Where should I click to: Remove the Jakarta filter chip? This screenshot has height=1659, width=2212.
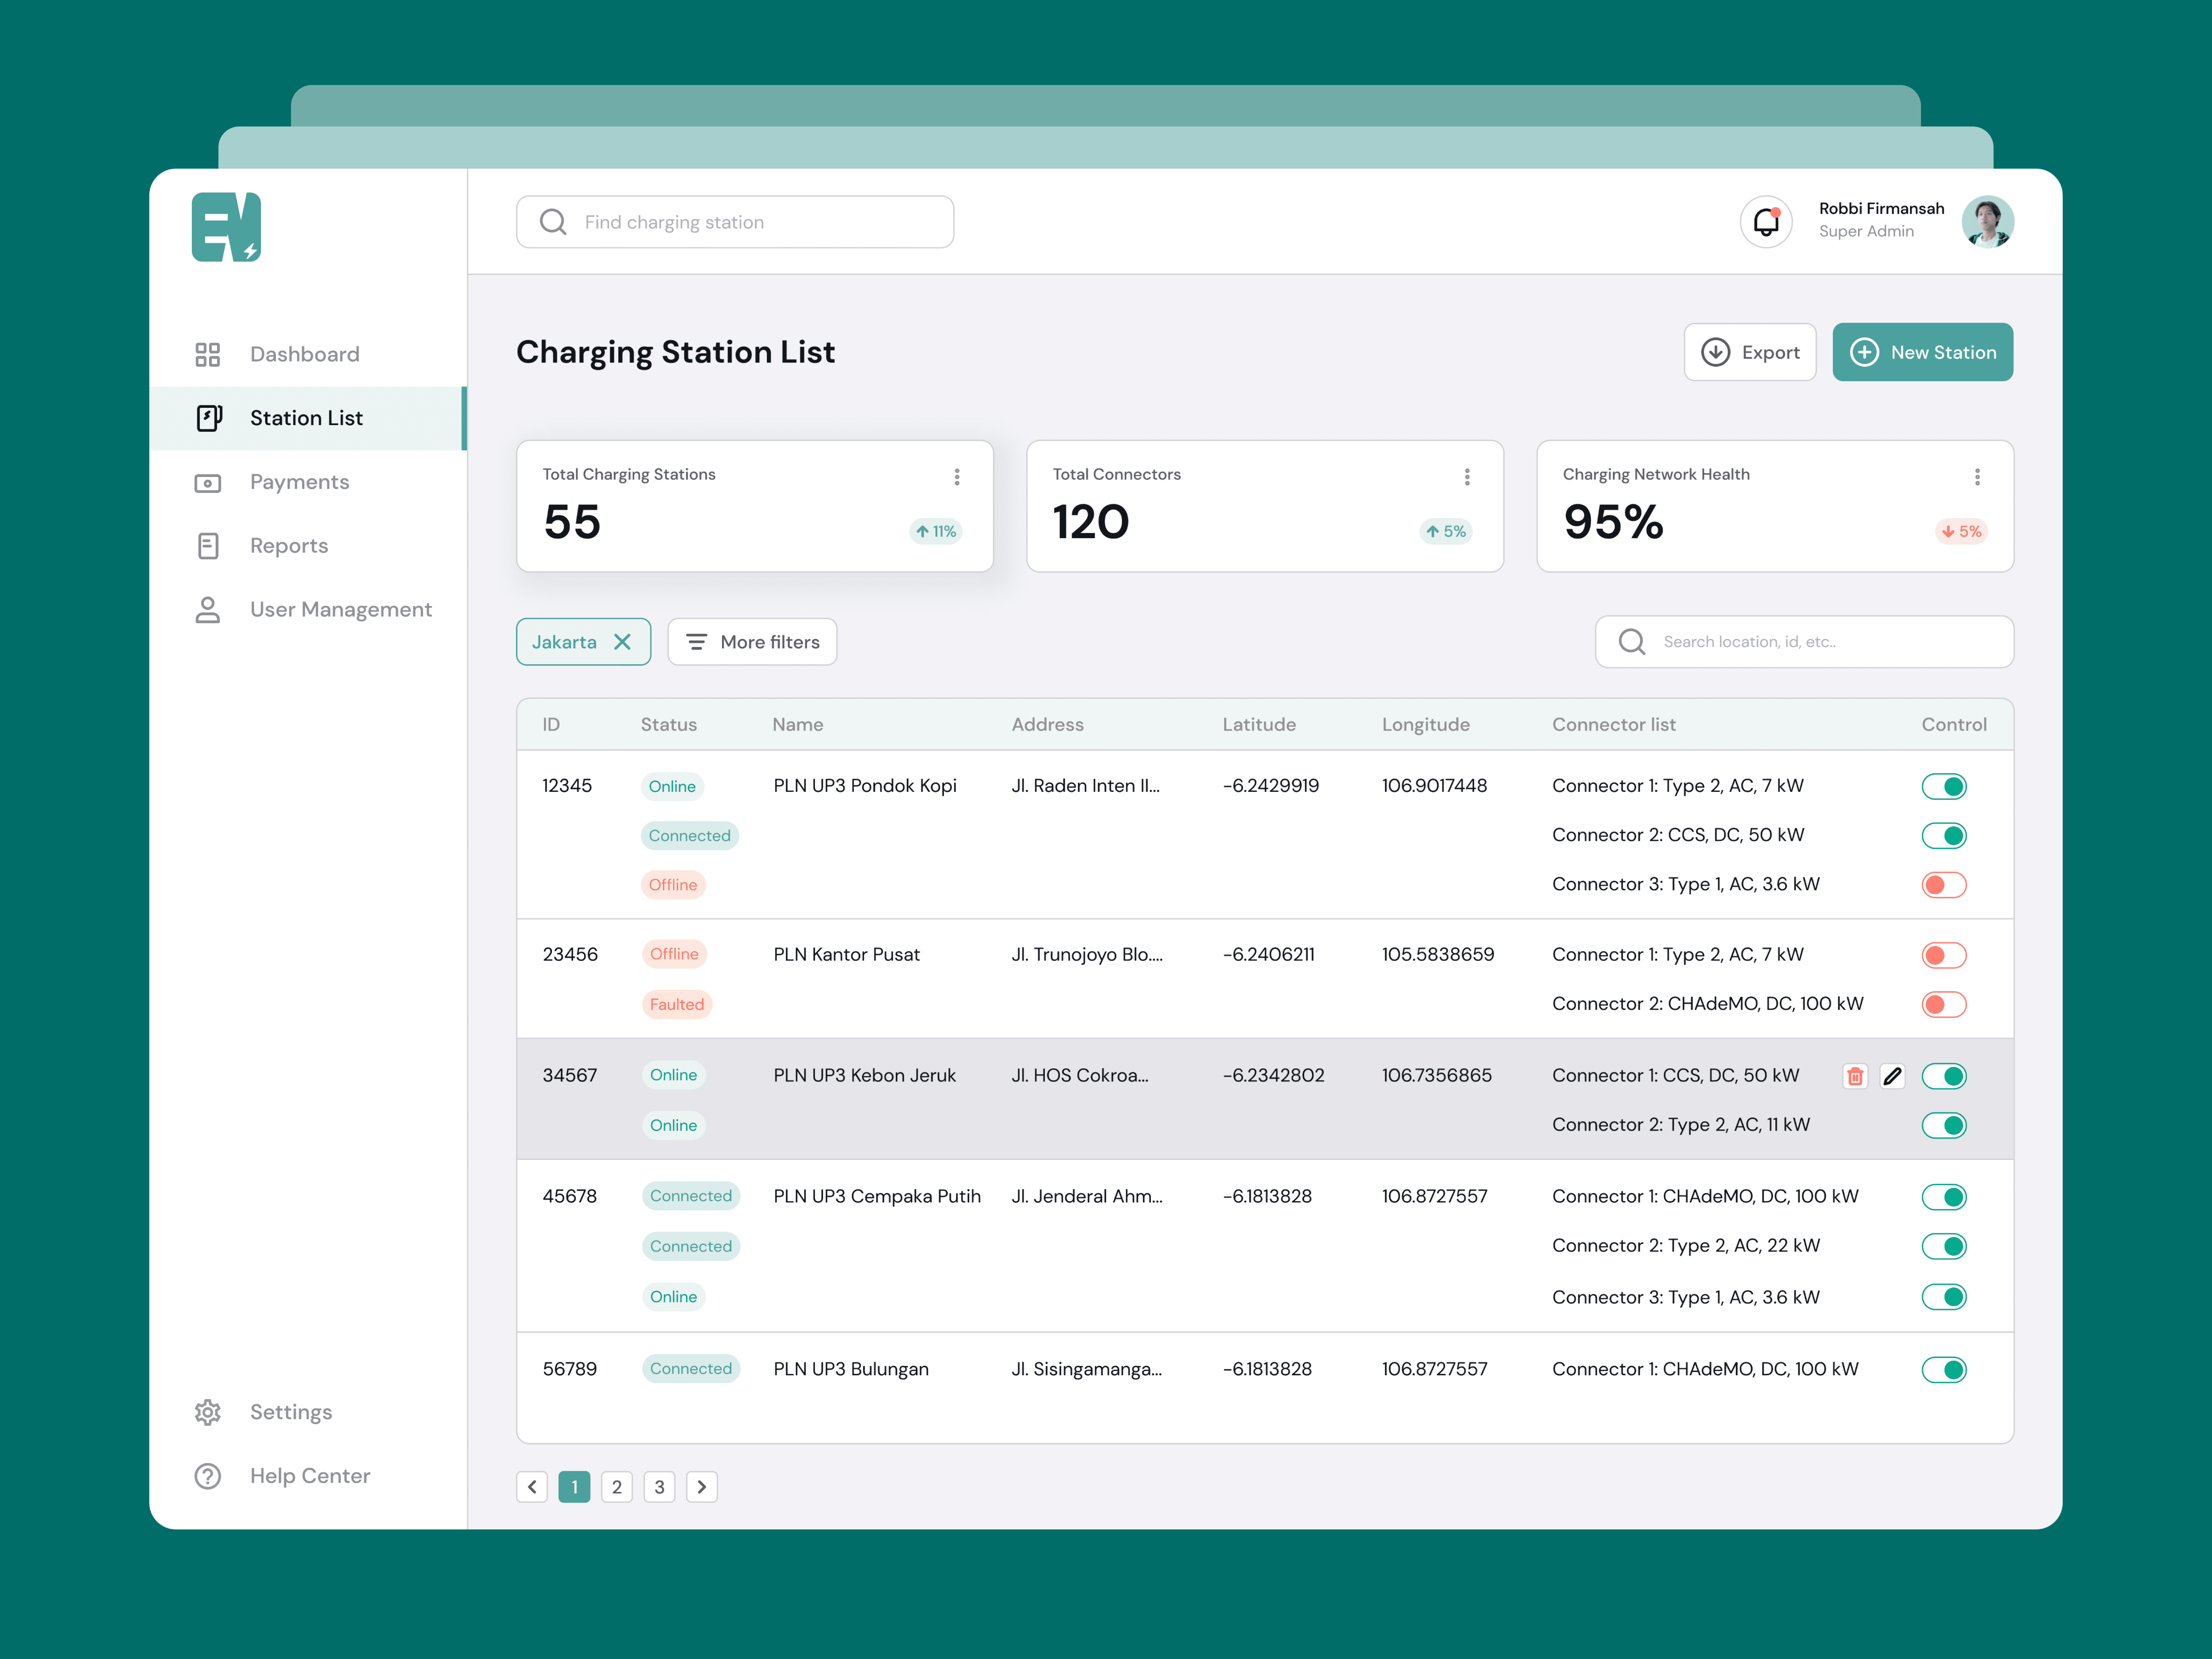click(x=622, y=642)
